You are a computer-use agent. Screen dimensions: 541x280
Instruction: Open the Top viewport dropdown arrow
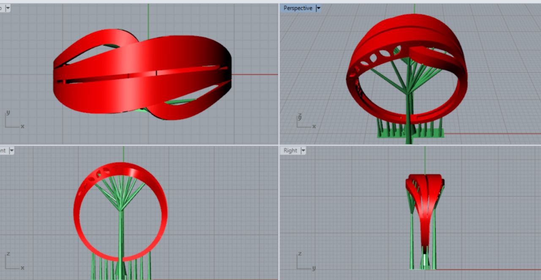tap(8, 8)
